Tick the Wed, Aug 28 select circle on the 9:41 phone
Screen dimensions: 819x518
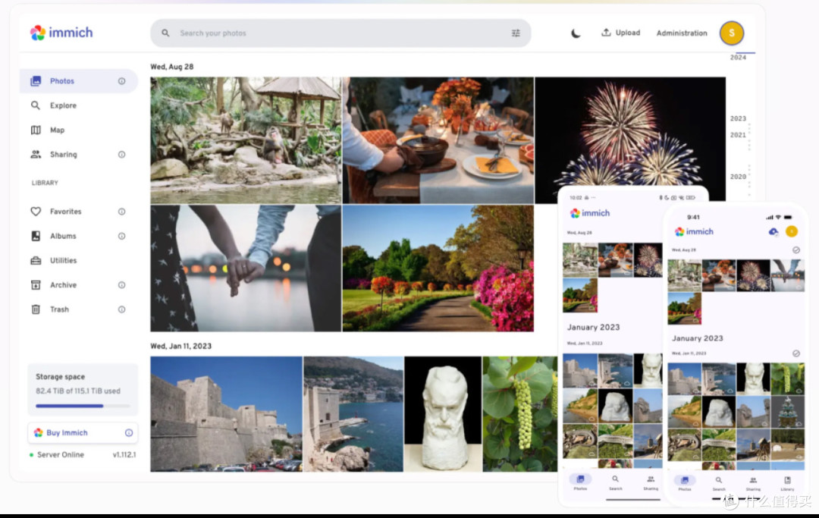point(796,250)
